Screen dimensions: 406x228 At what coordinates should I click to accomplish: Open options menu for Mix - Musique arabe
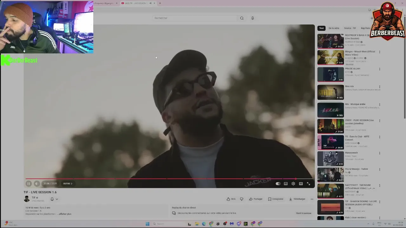(379, 104)
